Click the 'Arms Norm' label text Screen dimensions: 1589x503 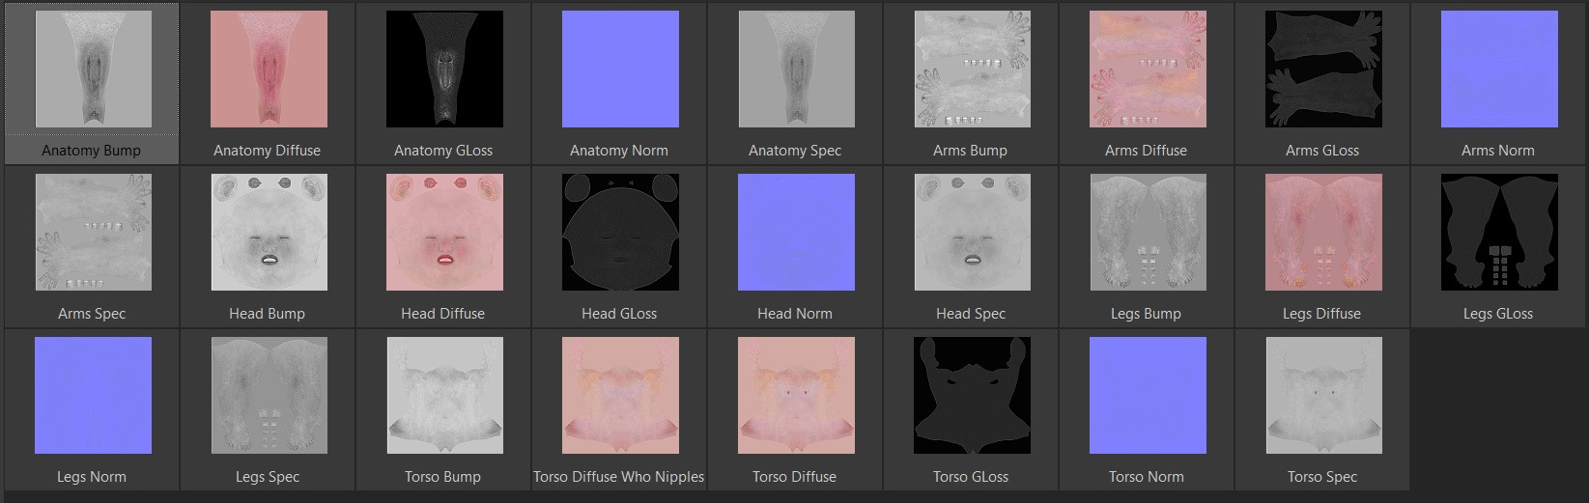click(1497, 151)
